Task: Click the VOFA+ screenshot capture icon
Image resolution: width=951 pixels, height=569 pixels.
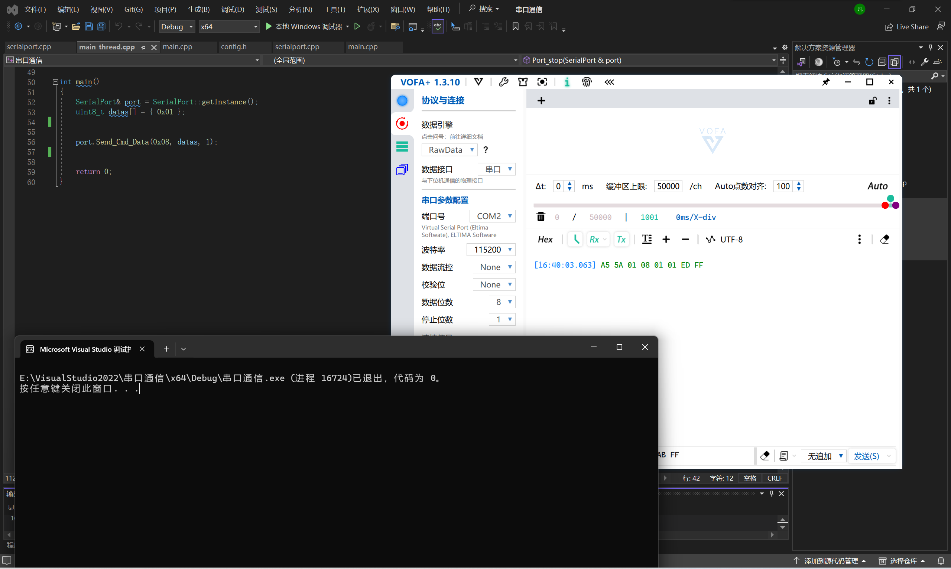Action: tap(542, 82)
